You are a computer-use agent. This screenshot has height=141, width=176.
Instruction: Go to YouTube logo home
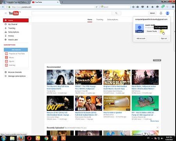point(14,13)
